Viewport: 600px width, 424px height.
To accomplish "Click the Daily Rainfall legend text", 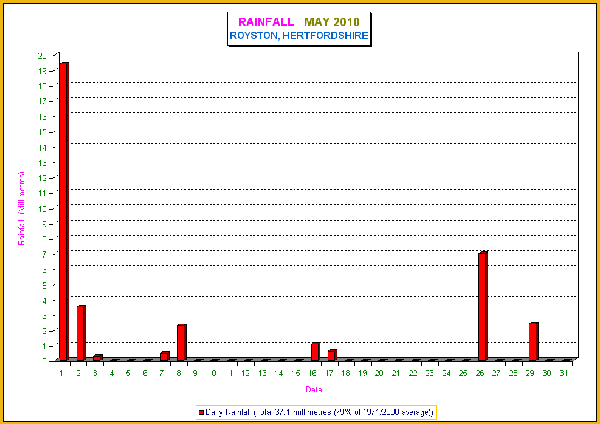I will coord(320,412).
